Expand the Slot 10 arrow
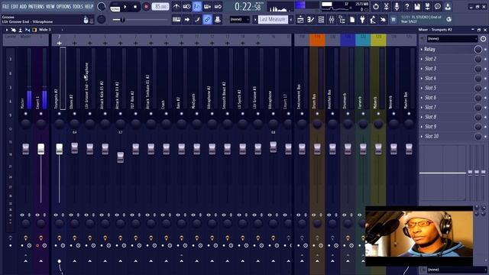 pyautogui.click(x=422, y=136)
